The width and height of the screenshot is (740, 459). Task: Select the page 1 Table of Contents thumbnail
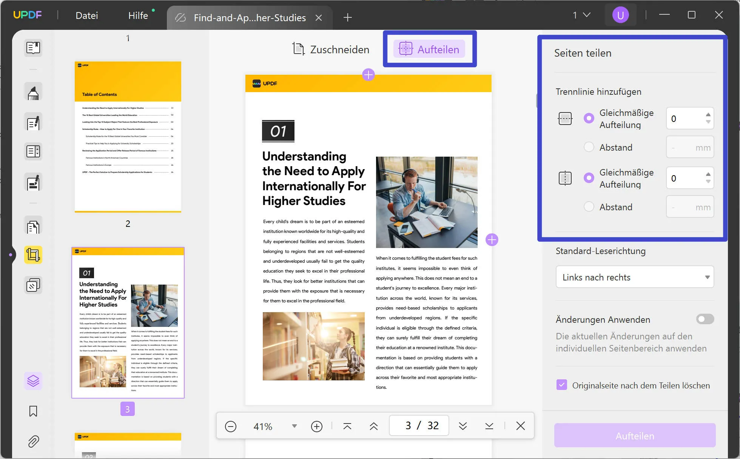coord(128,137)
